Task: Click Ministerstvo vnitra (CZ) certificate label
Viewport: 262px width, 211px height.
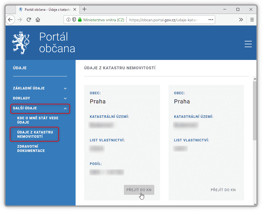Action: (x=104, y=20)
